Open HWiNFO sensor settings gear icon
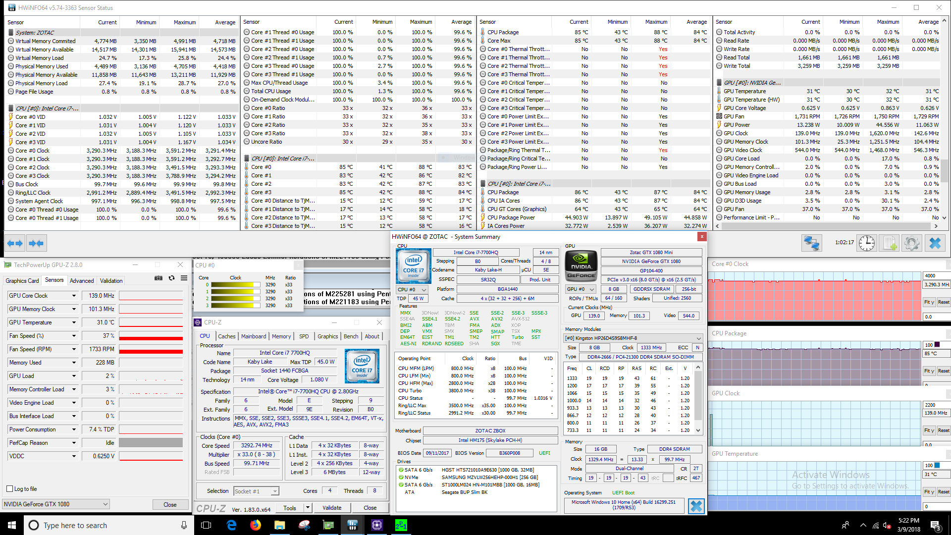 pyautogui.click(x=911, y=243)
